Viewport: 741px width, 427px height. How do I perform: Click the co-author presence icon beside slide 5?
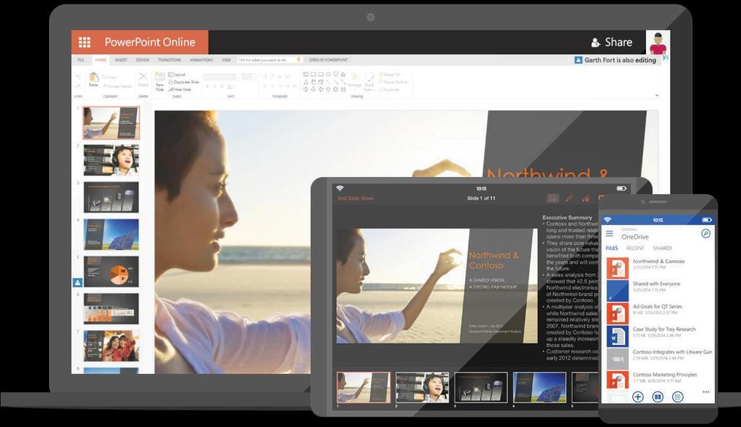click(x=78, y=282)
